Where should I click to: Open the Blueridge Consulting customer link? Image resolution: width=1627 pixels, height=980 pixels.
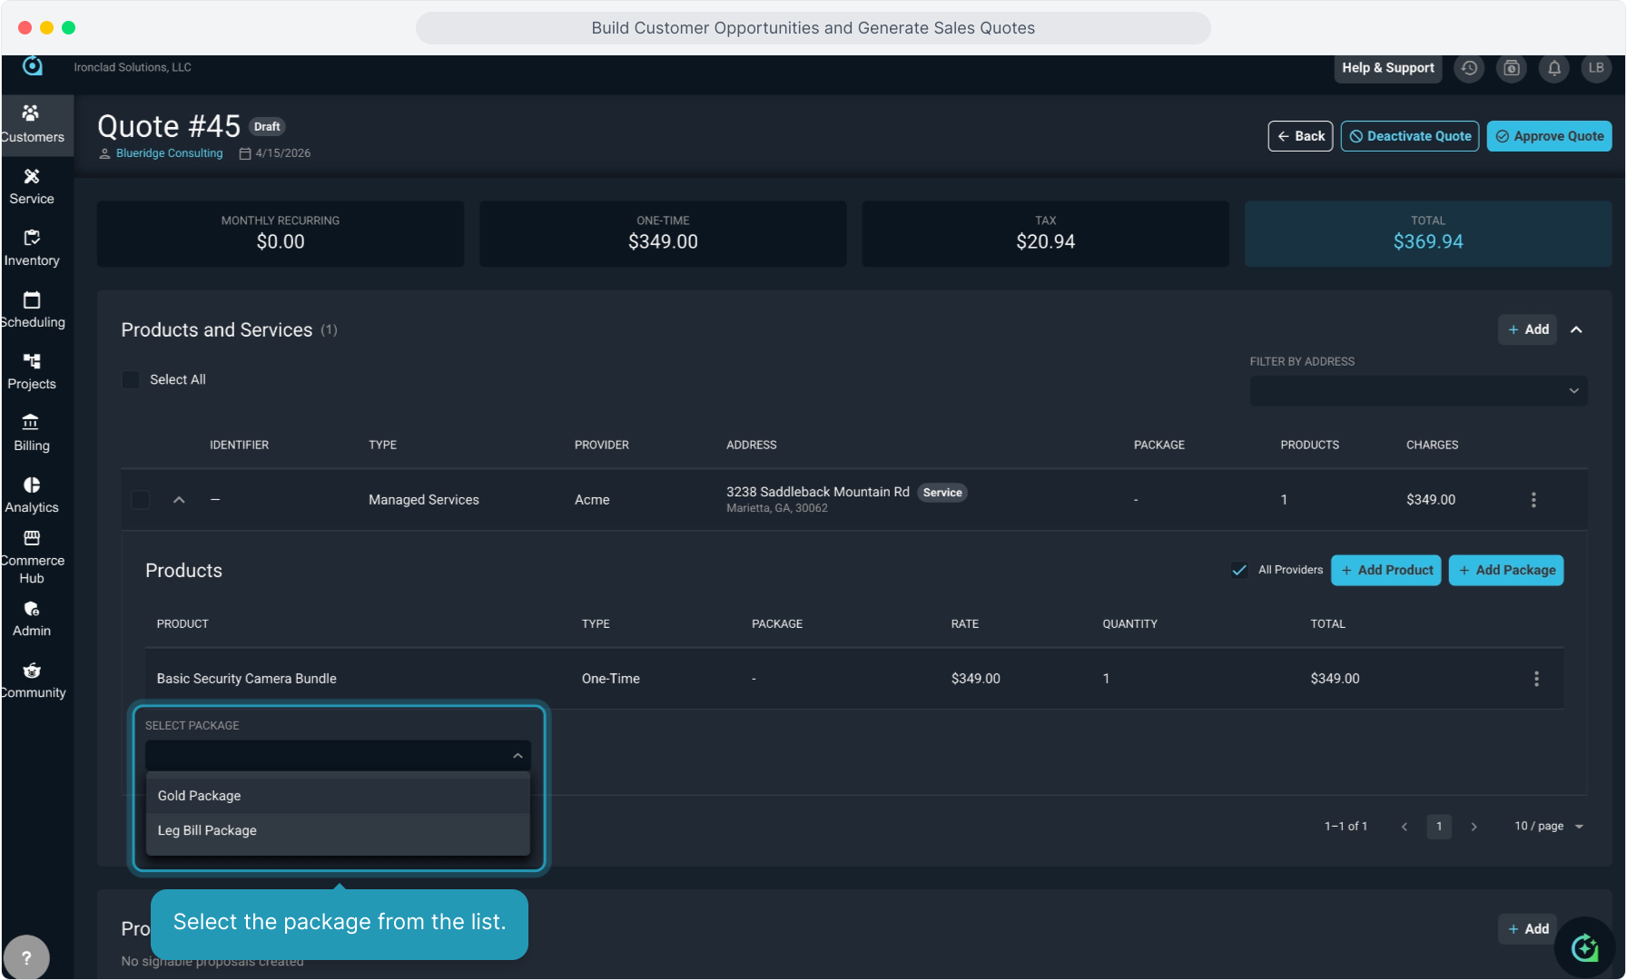click(169, 153)
